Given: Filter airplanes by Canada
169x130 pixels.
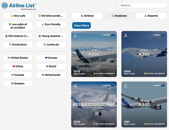Looking at the screenshot, I should point(18,75).
